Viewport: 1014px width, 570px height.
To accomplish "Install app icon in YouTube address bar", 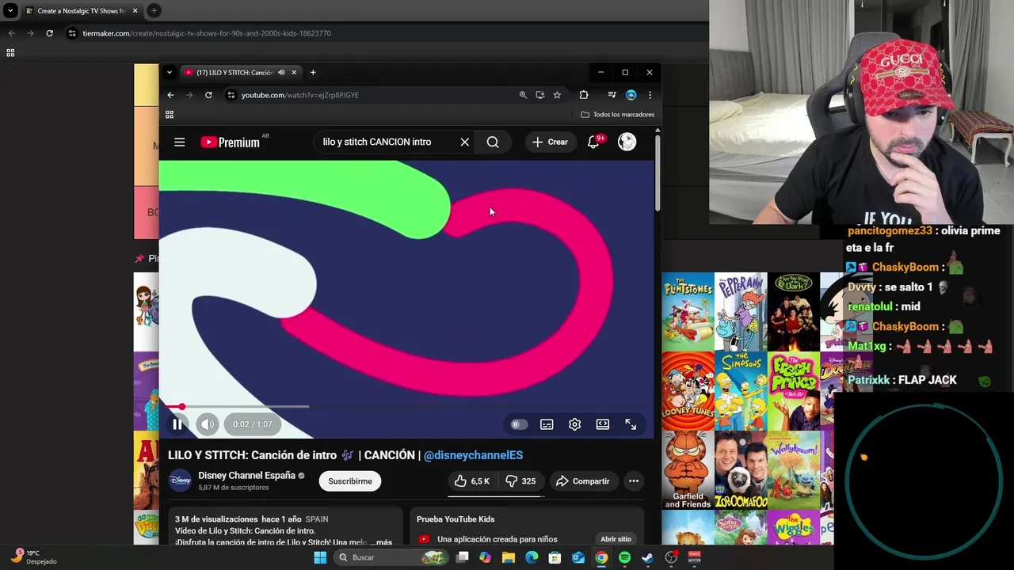I will tap(539, 95).
